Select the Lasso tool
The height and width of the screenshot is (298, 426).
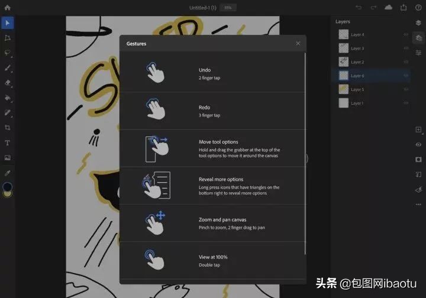(7, 53)
